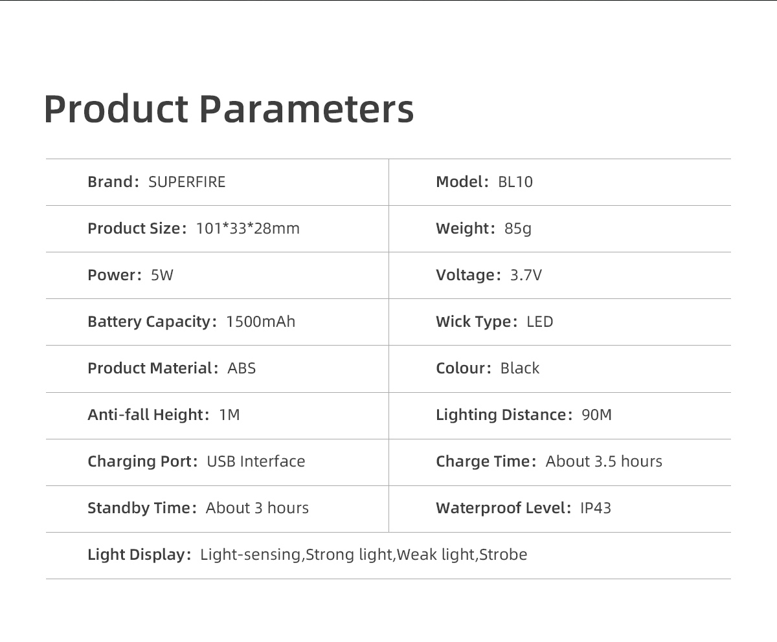Viewport: 777px width, 642px height.
Task: Select the Colour Black value
Action: point(488,368)
